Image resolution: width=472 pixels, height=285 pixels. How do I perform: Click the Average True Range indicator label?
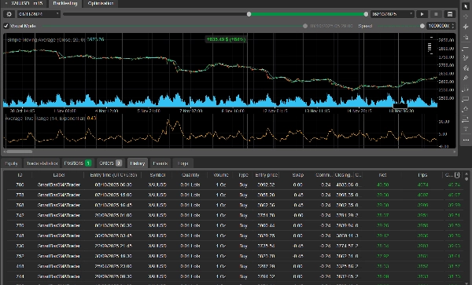pos(50,119)
